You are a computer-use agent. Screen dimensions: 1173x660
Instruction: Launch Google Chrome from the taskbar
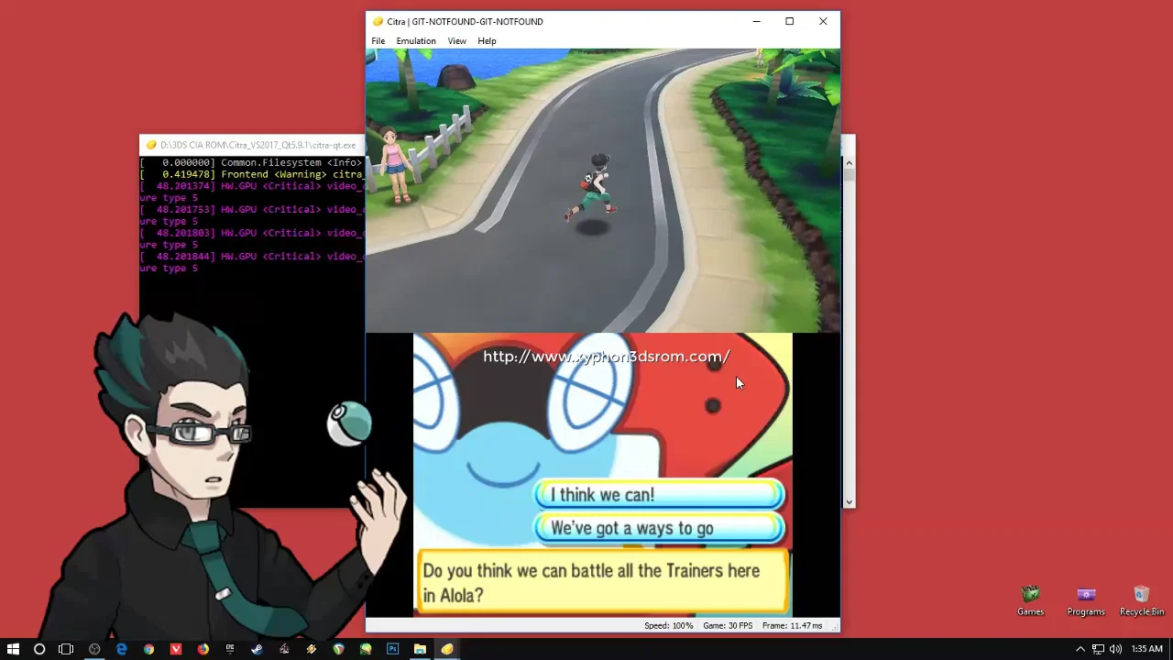tap(148, 649)
